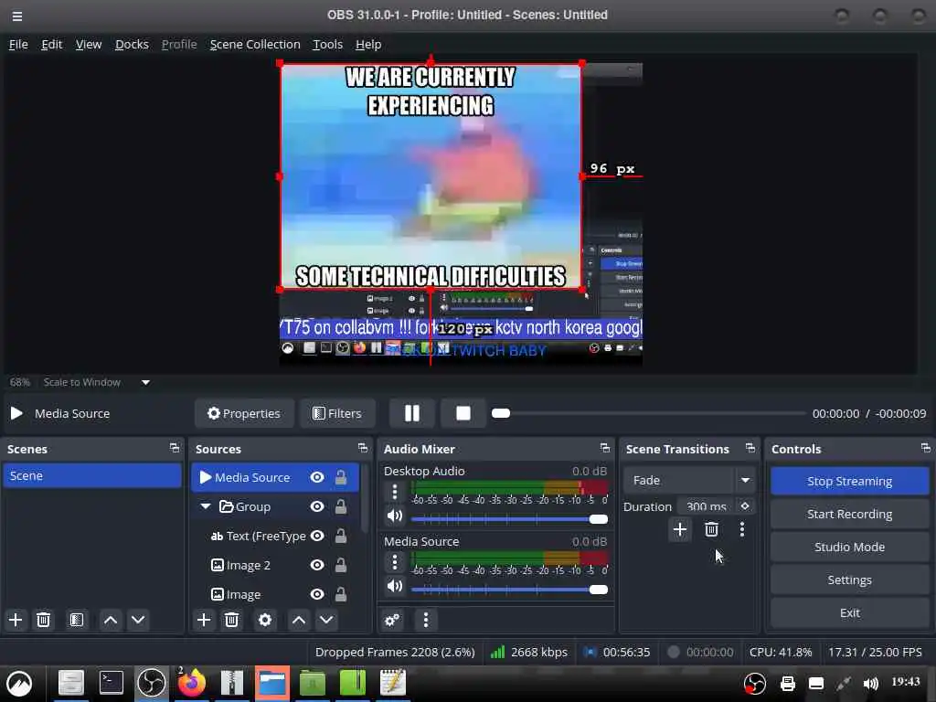Pause media playback
This screenshot has height=702, width=936.
(x=412, y=413)
